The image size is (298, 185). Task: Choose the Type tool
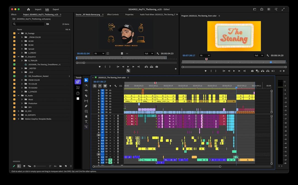click(86, 121)
